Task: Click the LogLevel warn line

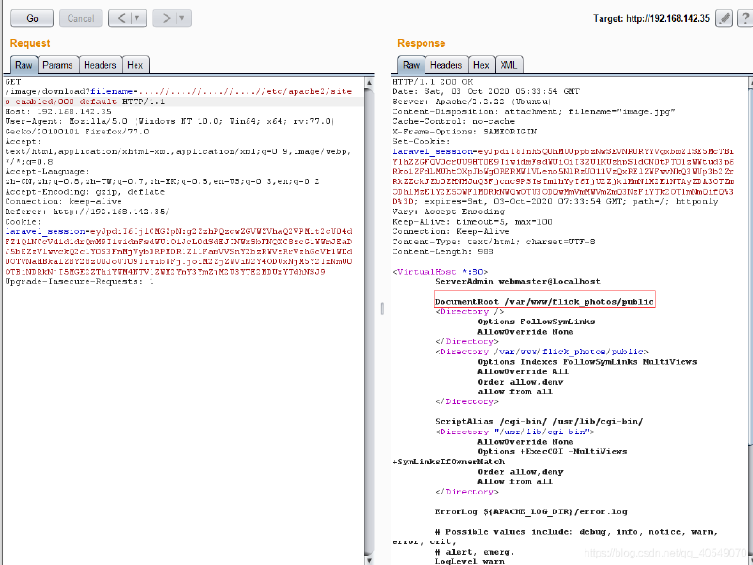Action: (x=469, y=561)
